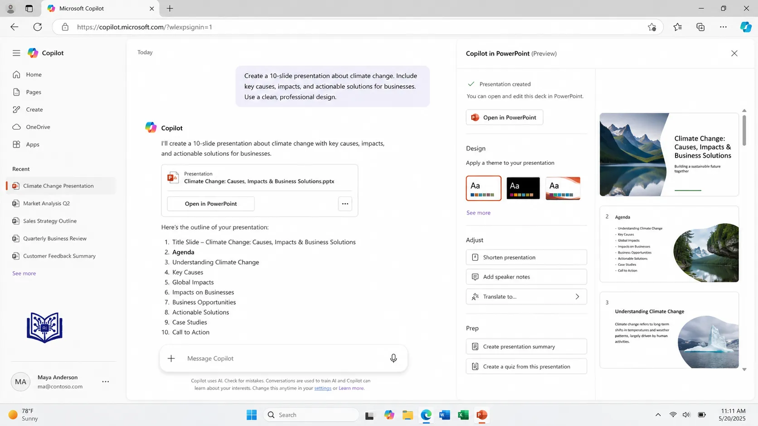Select the orange accent design theme
The height and width of the screenshot is (426, 758).
tap(563, 188)
